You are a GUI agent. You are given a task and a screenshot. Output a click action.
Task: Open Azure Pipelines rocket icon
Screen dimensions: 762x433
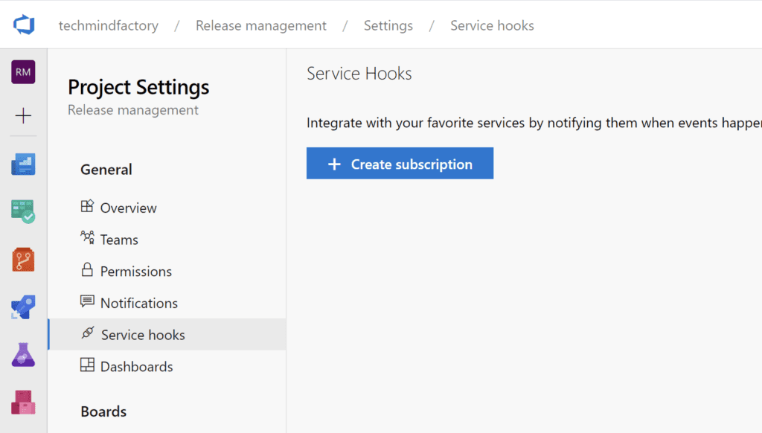pos(23,307)
